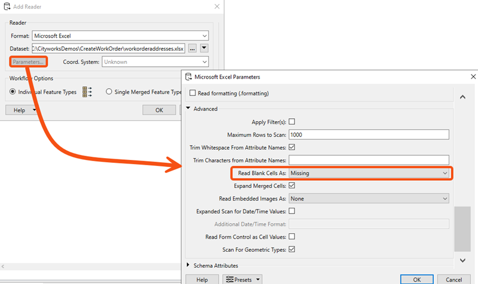Click Help in Microsoft Excel Parameters dialog
Screen dimensions: 478x284
click(202, 279)
